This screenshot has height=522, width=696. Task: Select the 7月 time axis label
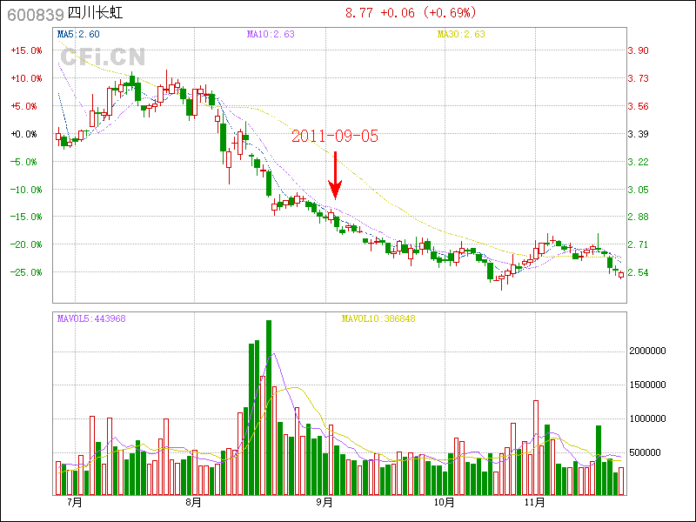[x=74, y=503]
